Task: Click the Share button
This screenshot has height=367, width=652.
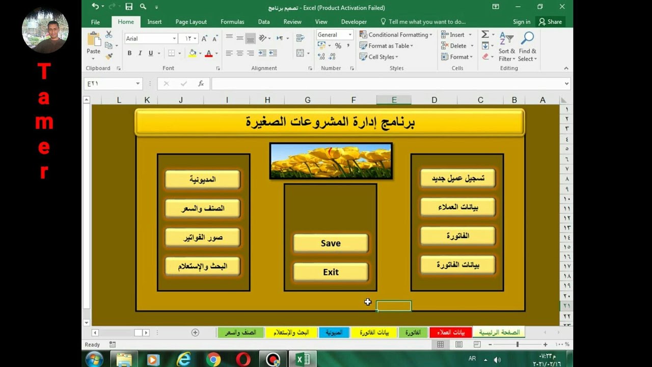Action: click(x=550, y=22)
